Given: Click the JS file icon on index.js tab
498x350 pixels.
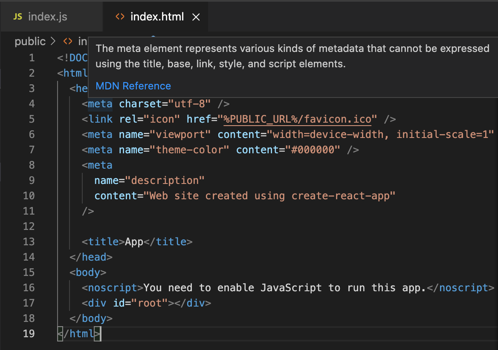Looking at the screenshot, I should 18,17.
